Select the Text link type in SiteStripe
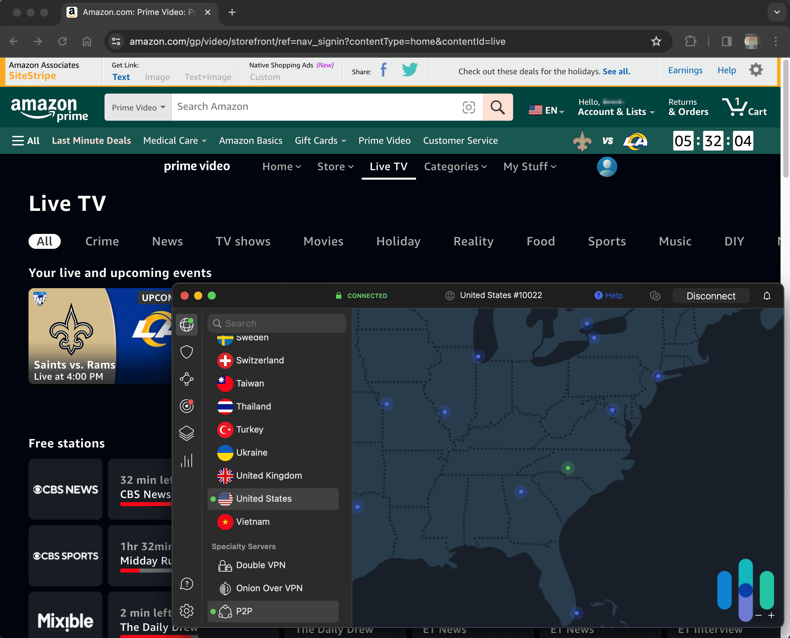The image size is (790, 638). tap(121, 77)
